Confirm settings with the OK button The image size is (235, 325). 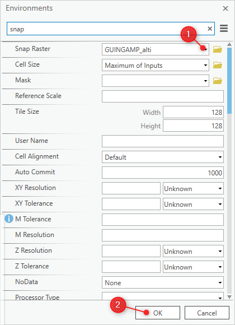(x=158, y=313)
